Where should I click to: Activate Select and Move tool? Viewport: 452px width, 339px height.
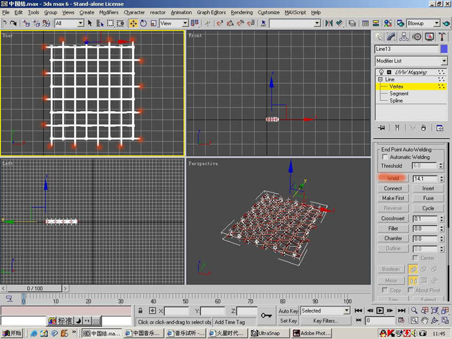133,23
